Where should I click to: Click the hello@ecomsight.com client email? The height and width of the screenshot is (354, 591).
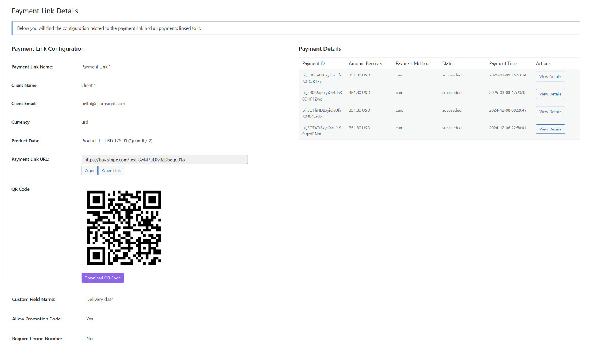(103, 104)
